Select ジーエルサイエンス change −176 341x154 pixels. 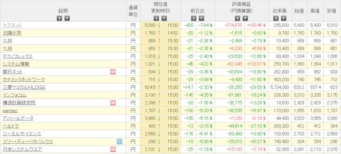click(188, 134)
